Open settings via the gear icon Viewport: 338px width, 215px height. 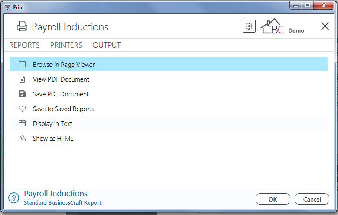point(249,26)
